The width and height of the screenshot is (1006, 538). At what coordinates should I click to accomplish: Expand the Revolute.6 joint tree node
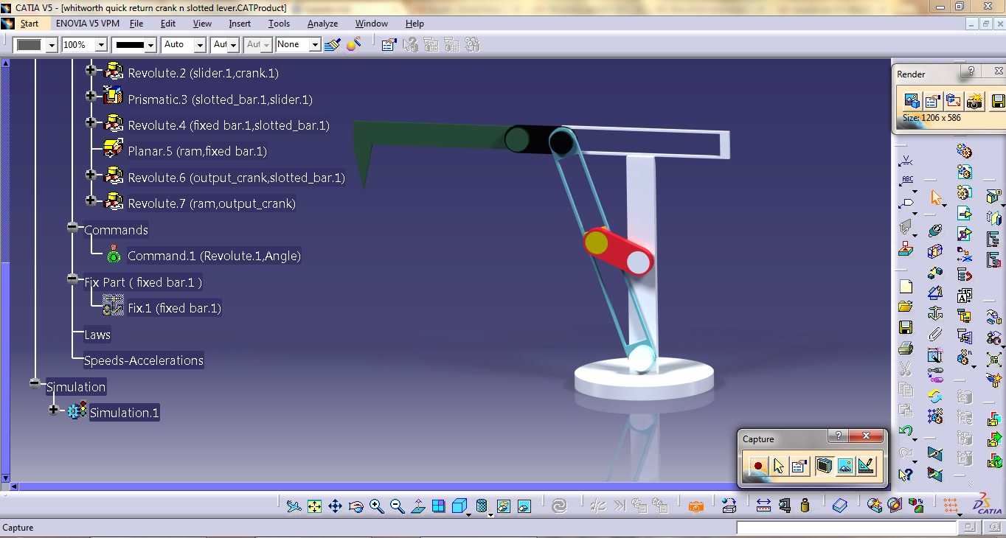(91, 175)
